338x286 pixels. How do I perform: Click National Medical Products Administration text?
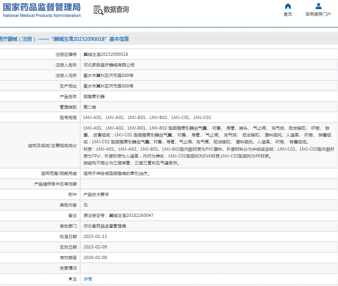pyautogui.click(x=42, y=16)
